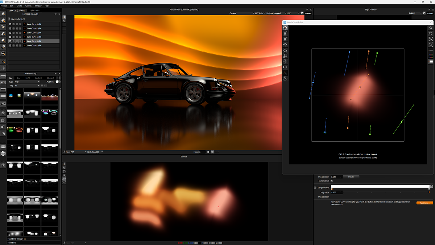Toggle the Audition switch in Preset Library

(x=57, y=82)
